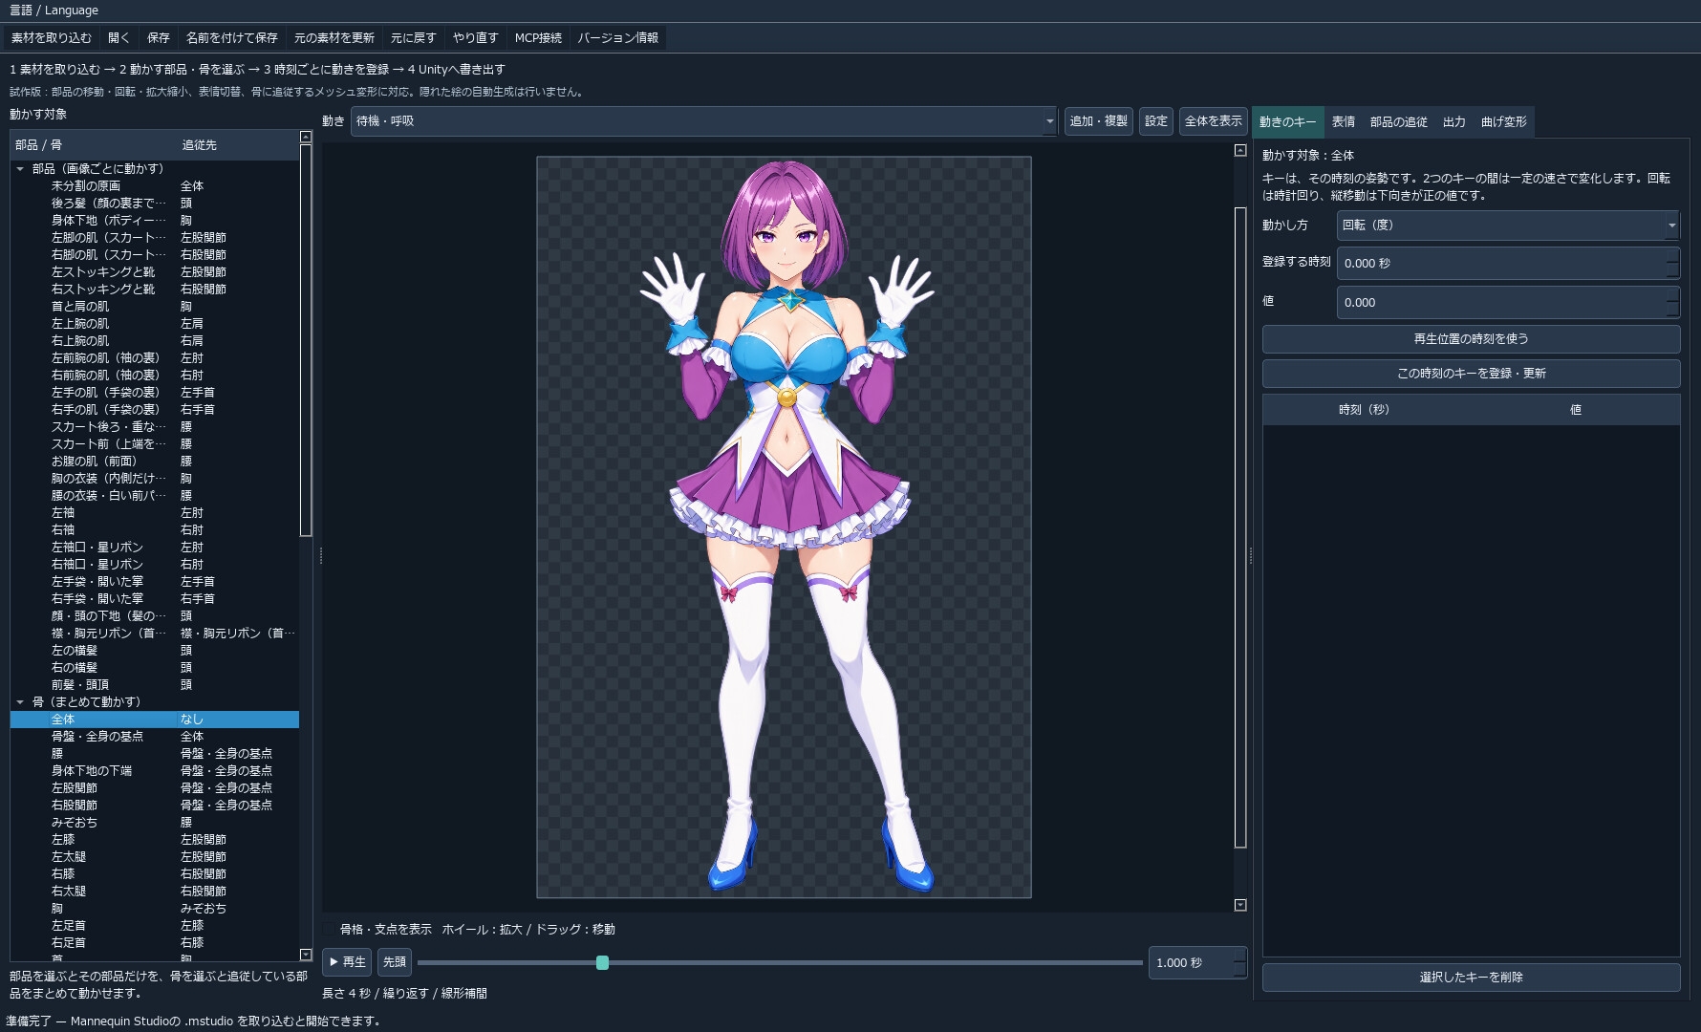
Task: Click この時刻のキーを登録・更新 button
Action: (x=1471, y=374)
